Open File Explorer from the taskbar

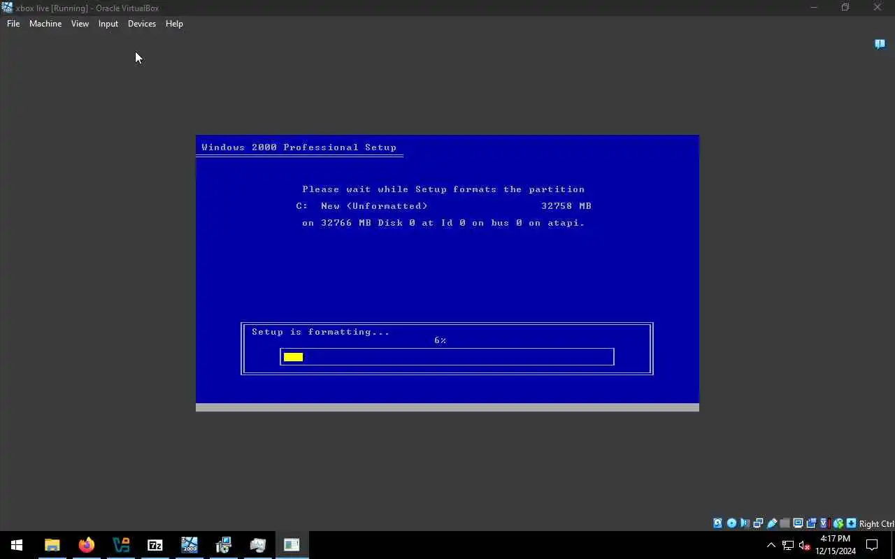(x=52, y=545)
